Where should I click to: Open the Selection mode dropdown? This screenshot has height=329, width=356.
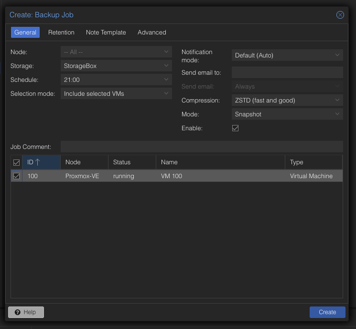pos(116,93)
